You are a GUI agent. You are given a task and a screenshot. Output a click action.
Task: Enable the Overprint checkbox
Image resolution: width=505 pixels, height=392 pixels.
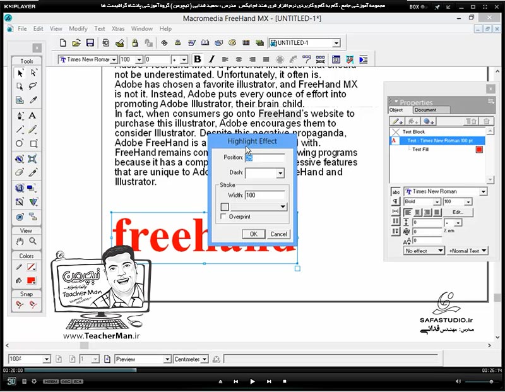click(223, 217)
